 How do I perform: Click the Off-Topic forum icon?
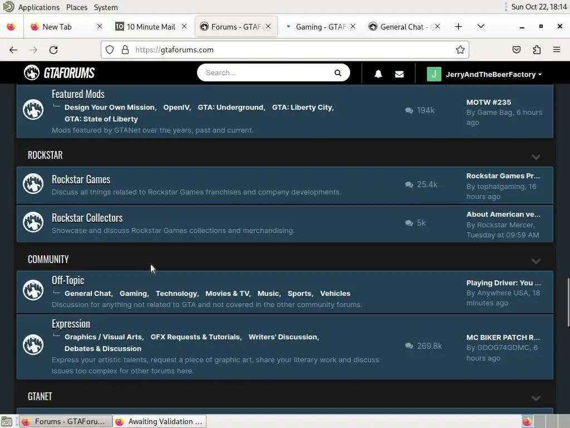33,290
